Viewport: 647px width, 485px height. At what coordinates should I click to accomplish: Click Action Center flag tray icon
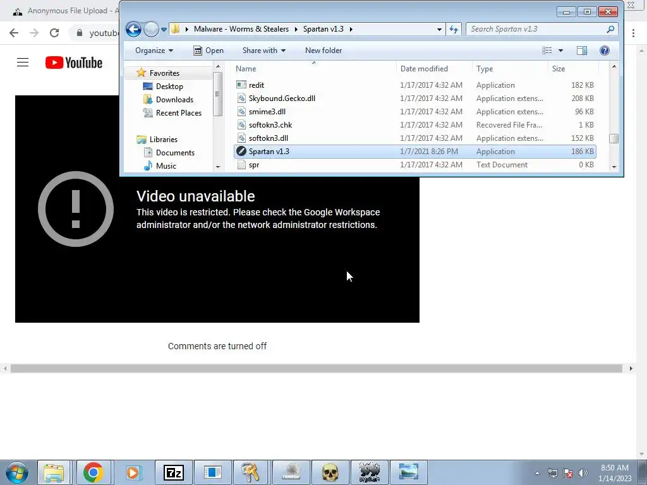click(x=568, y=473)
